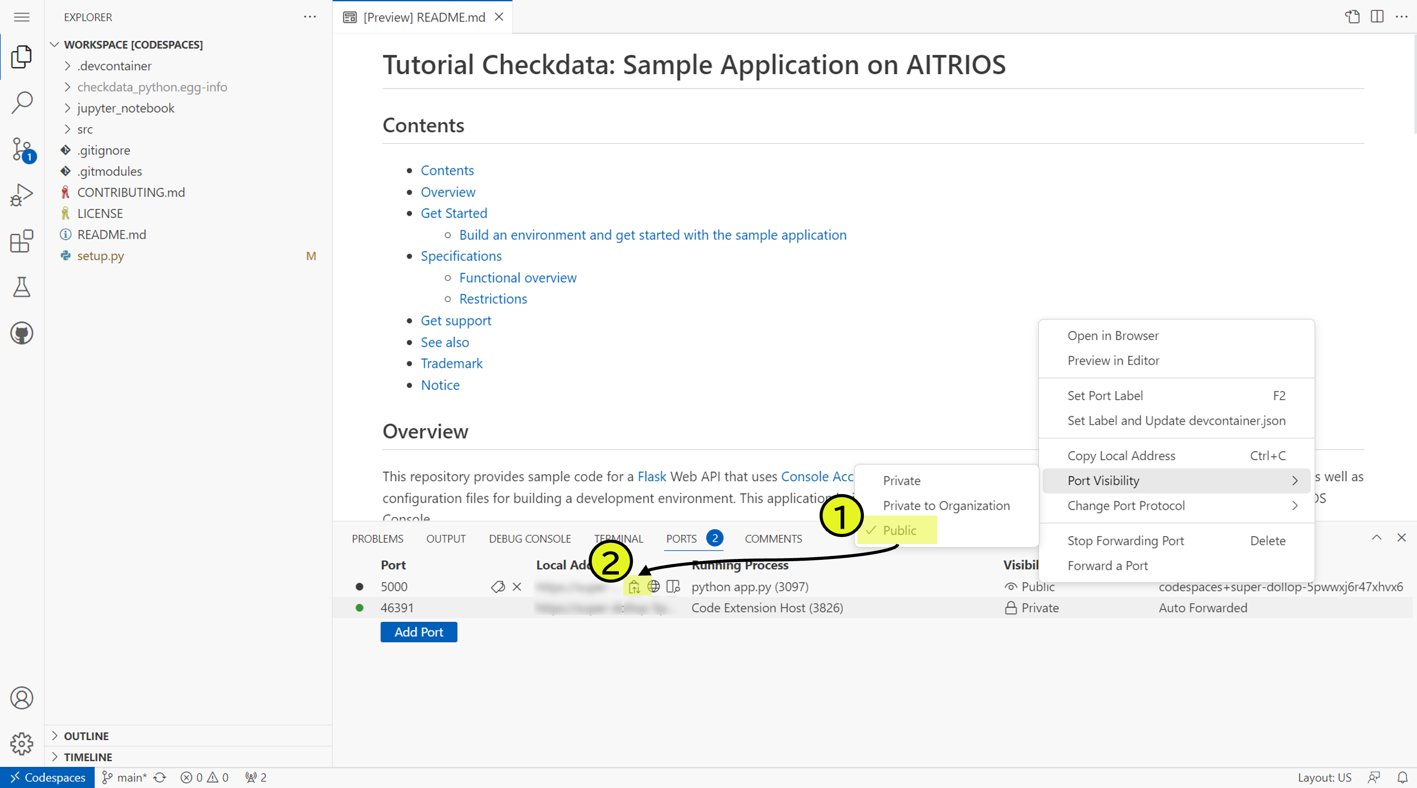
Task: Open the Extensions view icon
Action: pos(22,241)
